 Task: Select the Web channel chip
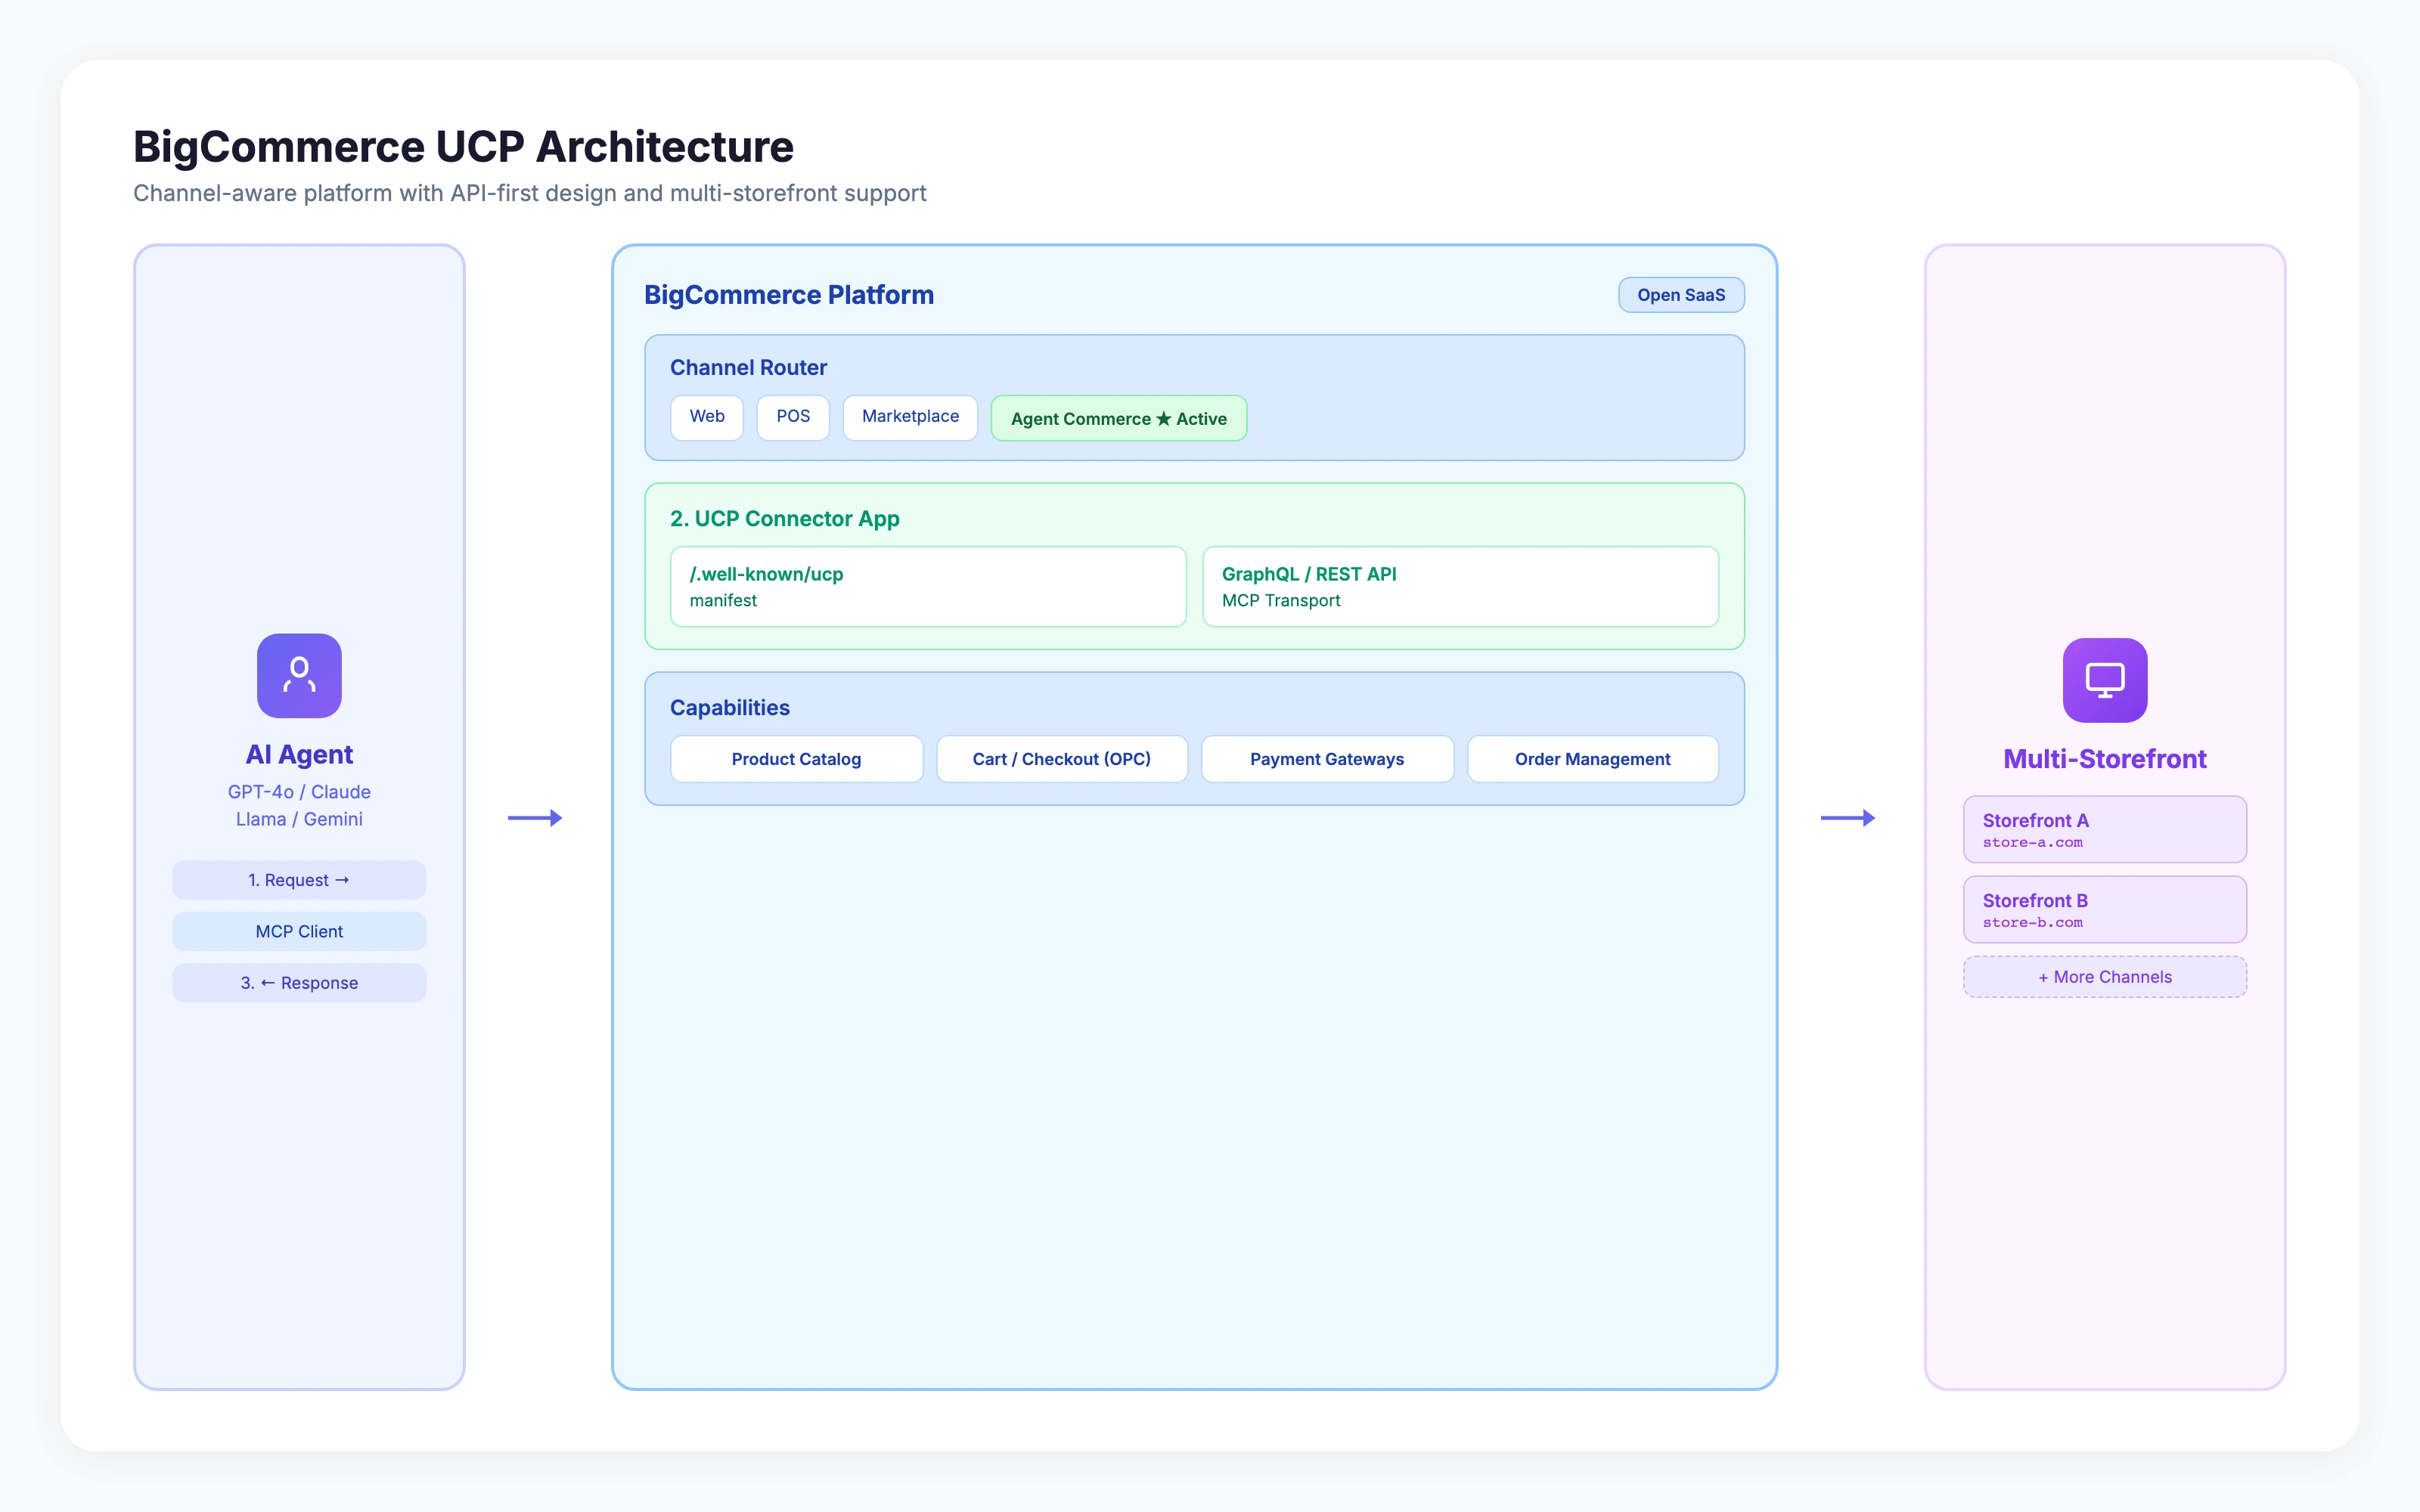(x=707, y=417)
